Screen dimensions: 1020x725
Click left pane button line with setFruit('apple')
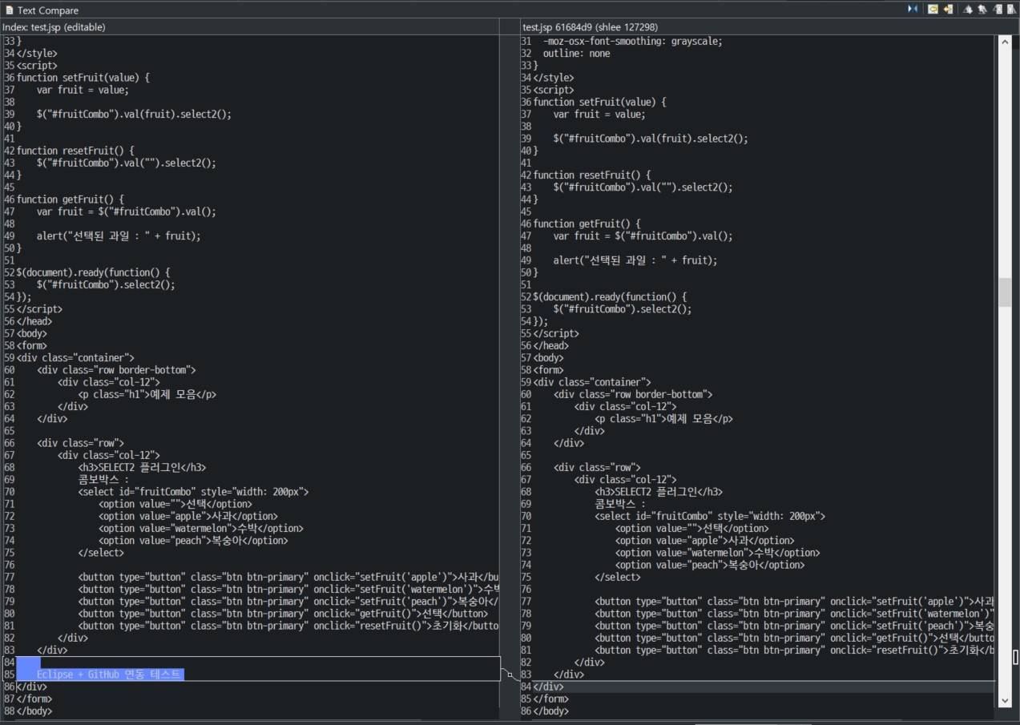click(x=288, y=577)
